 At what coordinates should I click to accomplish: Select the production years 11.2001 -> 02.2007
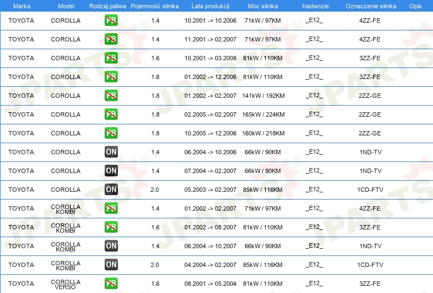pyautogui.click(x=210, y=39)
